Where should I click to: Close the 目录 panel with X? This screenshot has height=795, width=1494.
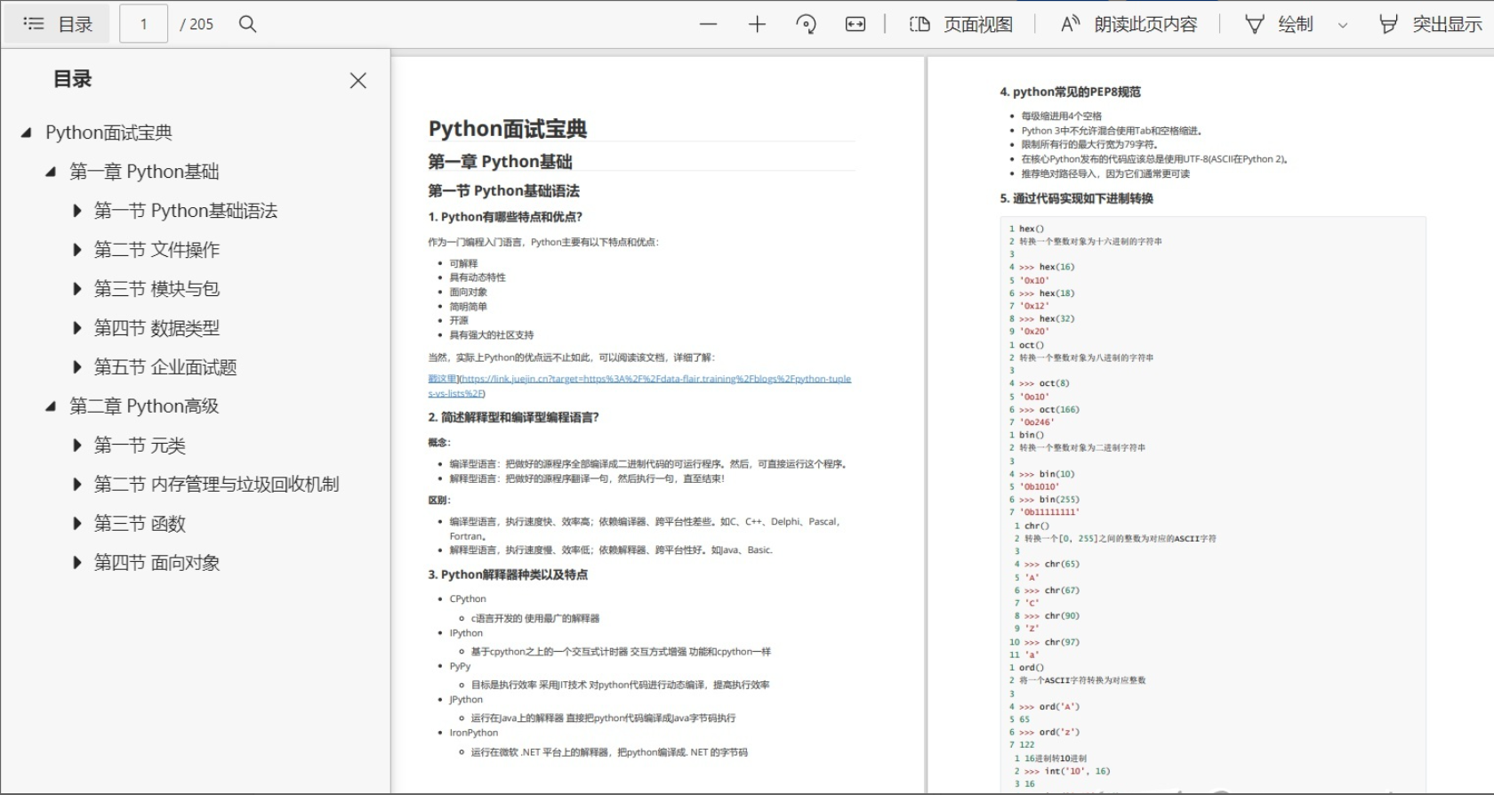point(358,81)
